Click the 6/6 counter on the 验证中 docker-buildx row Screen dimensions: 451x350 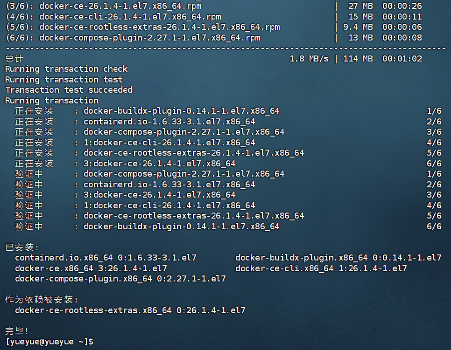click(x=434, y=226)
